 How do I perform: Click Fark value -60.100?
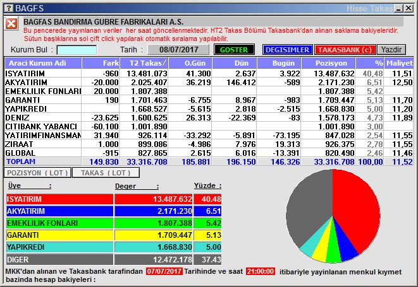(105, 127)
